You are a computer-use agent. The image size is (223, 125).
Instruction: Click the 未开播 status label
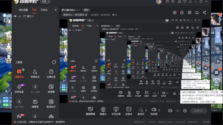click(x=206, y=122)
